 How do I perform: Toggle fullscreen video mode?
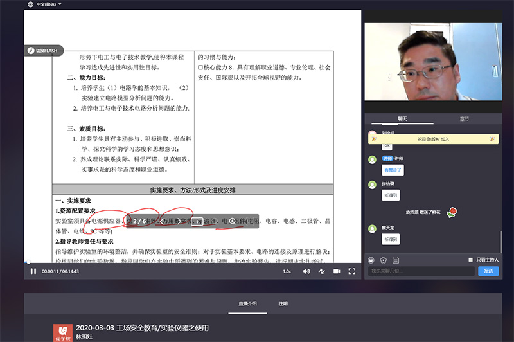pos(350,271)
